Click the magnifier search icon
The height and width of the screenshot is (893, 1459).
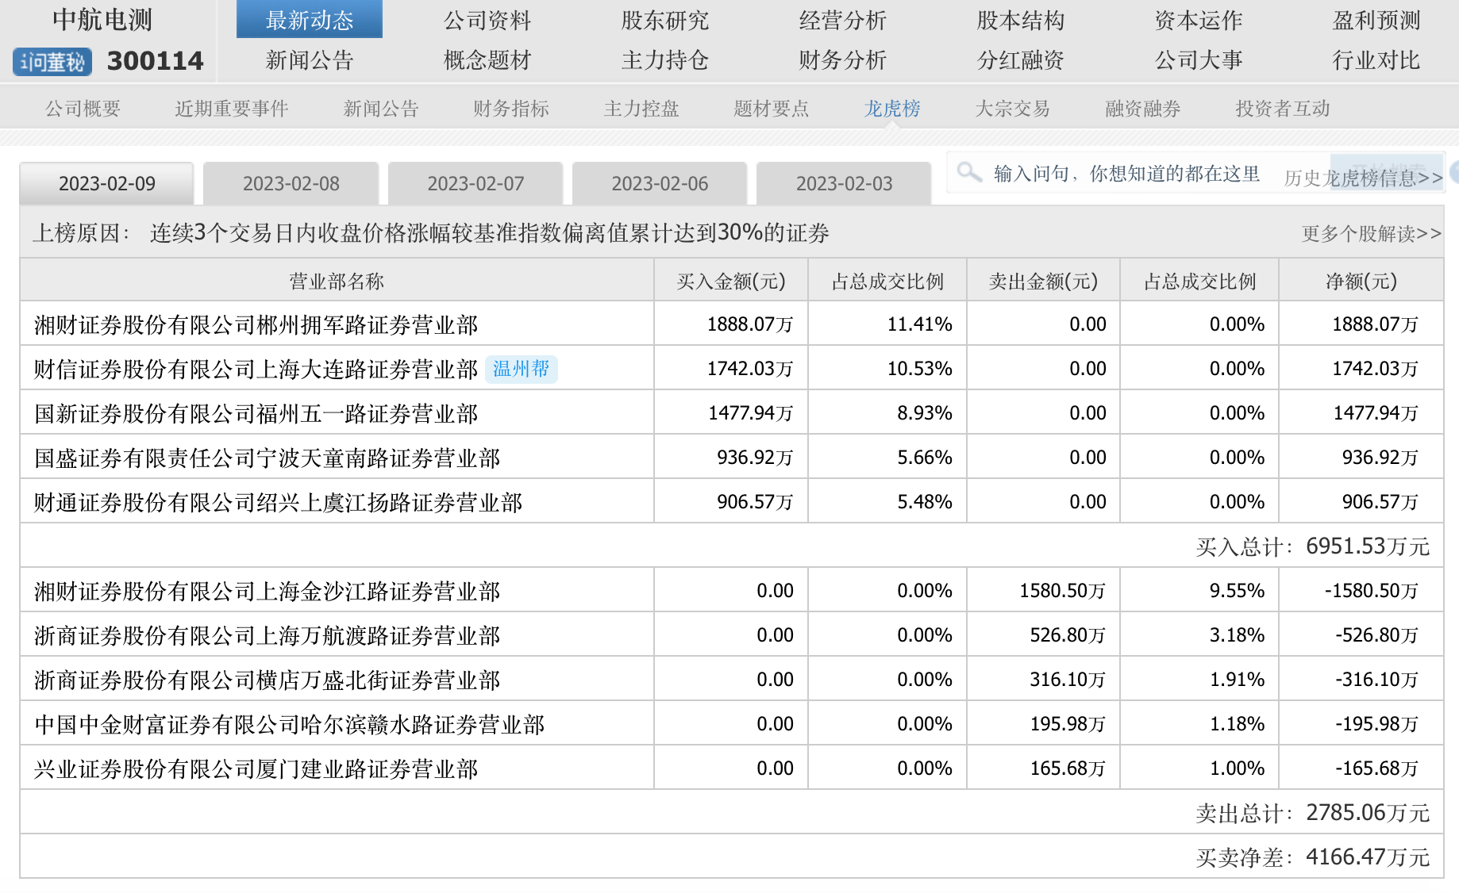pos(968,172)
